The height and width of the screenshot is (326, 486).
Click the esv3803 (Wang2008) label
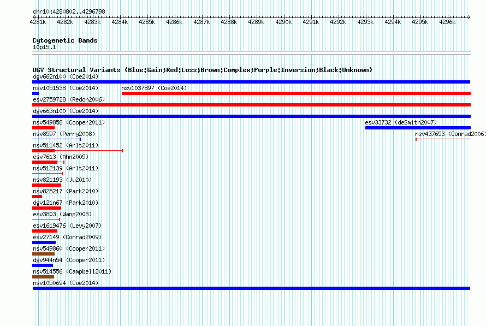tap(62, 214)
